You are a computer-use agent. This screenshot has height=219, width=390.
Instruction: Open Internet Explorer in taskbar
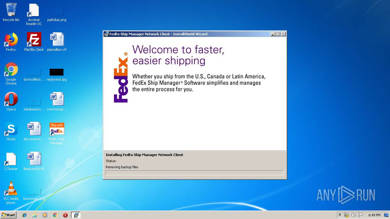[24, 215]
